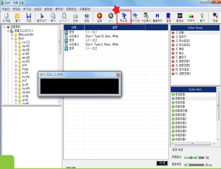221x169 pixels.
Task: Select the 영역 row 1,1 ~ 12,2
Action: point(116,48)
